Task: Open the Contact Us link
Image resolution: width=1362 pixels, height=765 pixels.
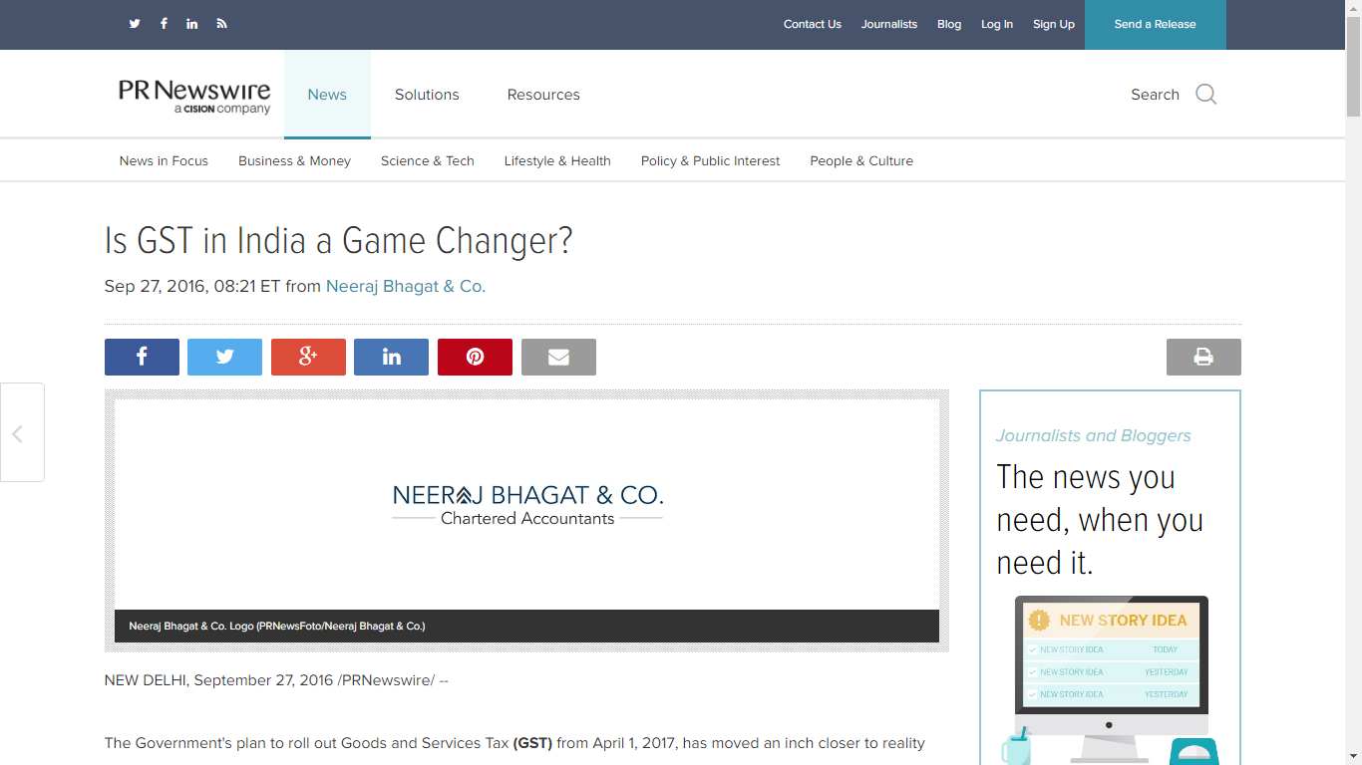Action: (x=813, y=24)
